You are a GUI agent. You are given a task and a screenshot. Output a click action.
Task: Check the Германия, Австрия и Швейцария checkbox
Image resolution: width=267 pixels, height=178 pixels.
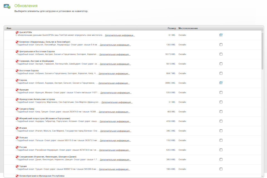221,64
